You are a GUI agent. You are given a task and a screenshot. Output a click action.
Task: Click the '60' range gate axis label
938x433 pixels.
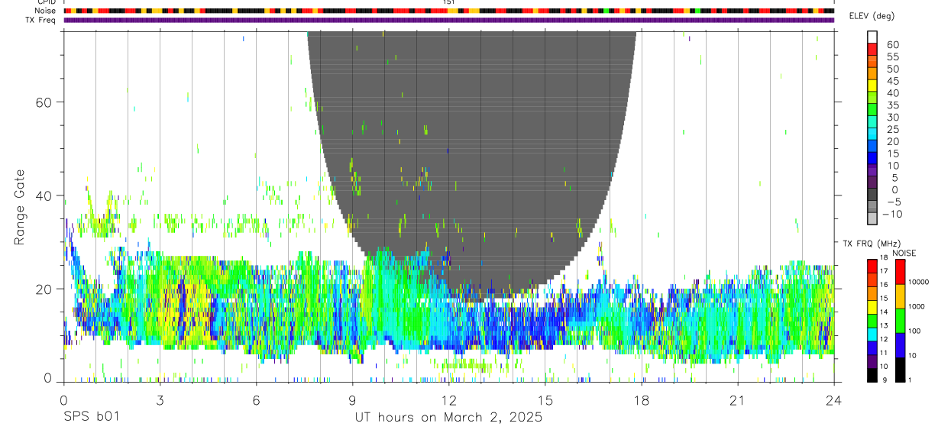pos(43,102)
